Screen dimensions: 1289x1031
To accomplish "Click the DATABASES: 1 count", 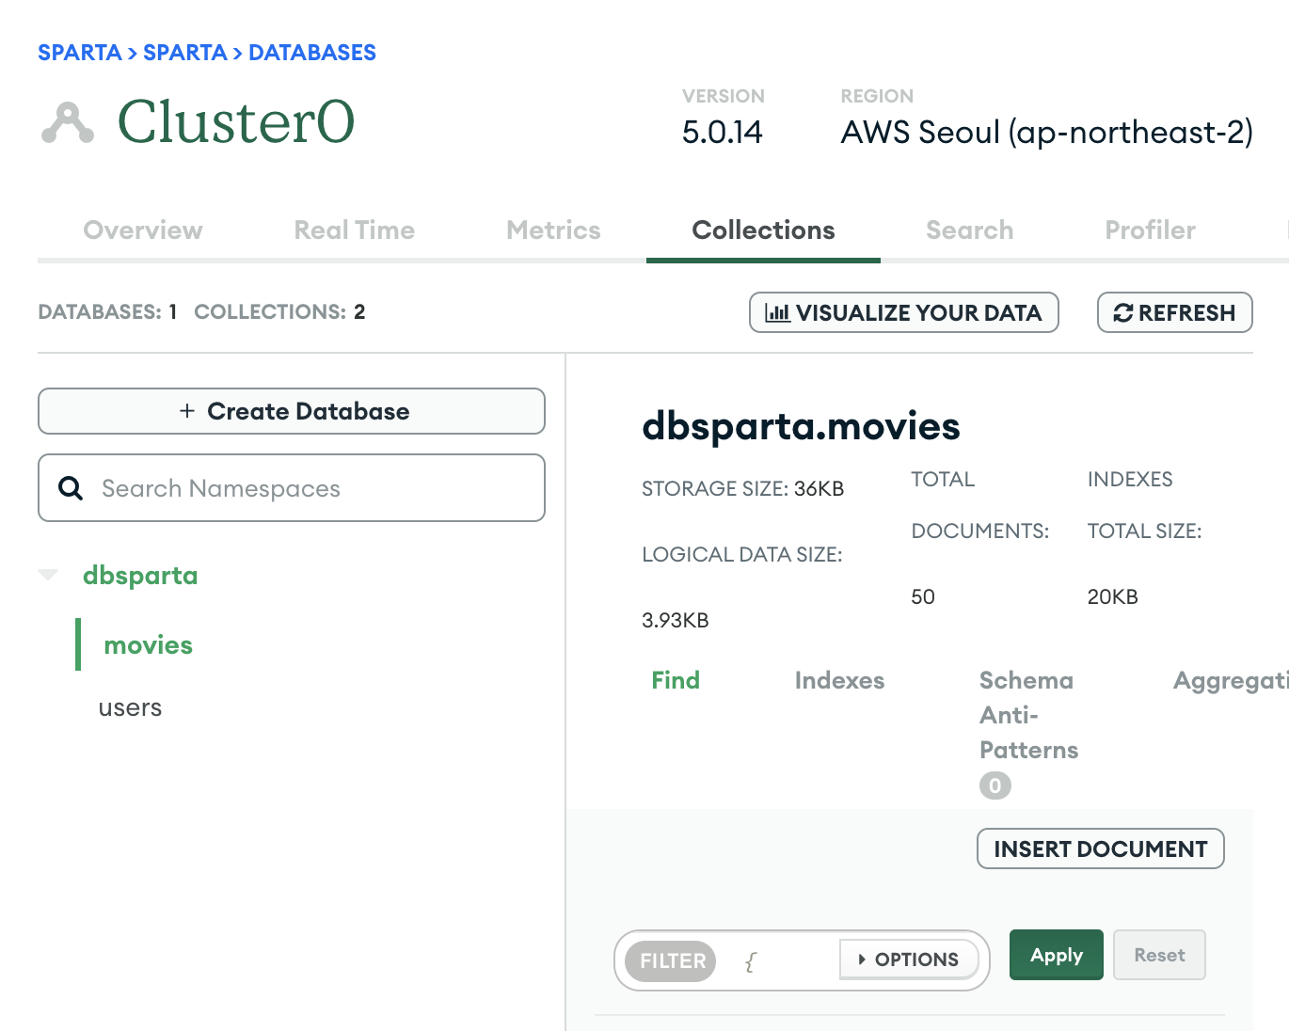I will tap(107, 311).
